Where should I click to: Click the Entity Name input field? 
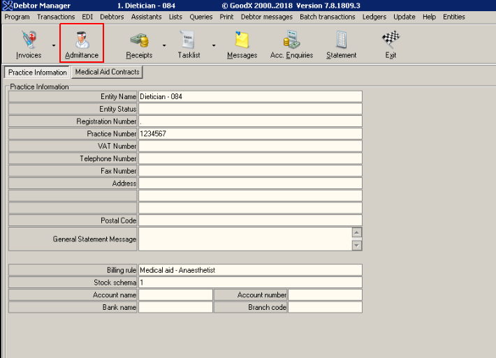[x=250, y=96]
